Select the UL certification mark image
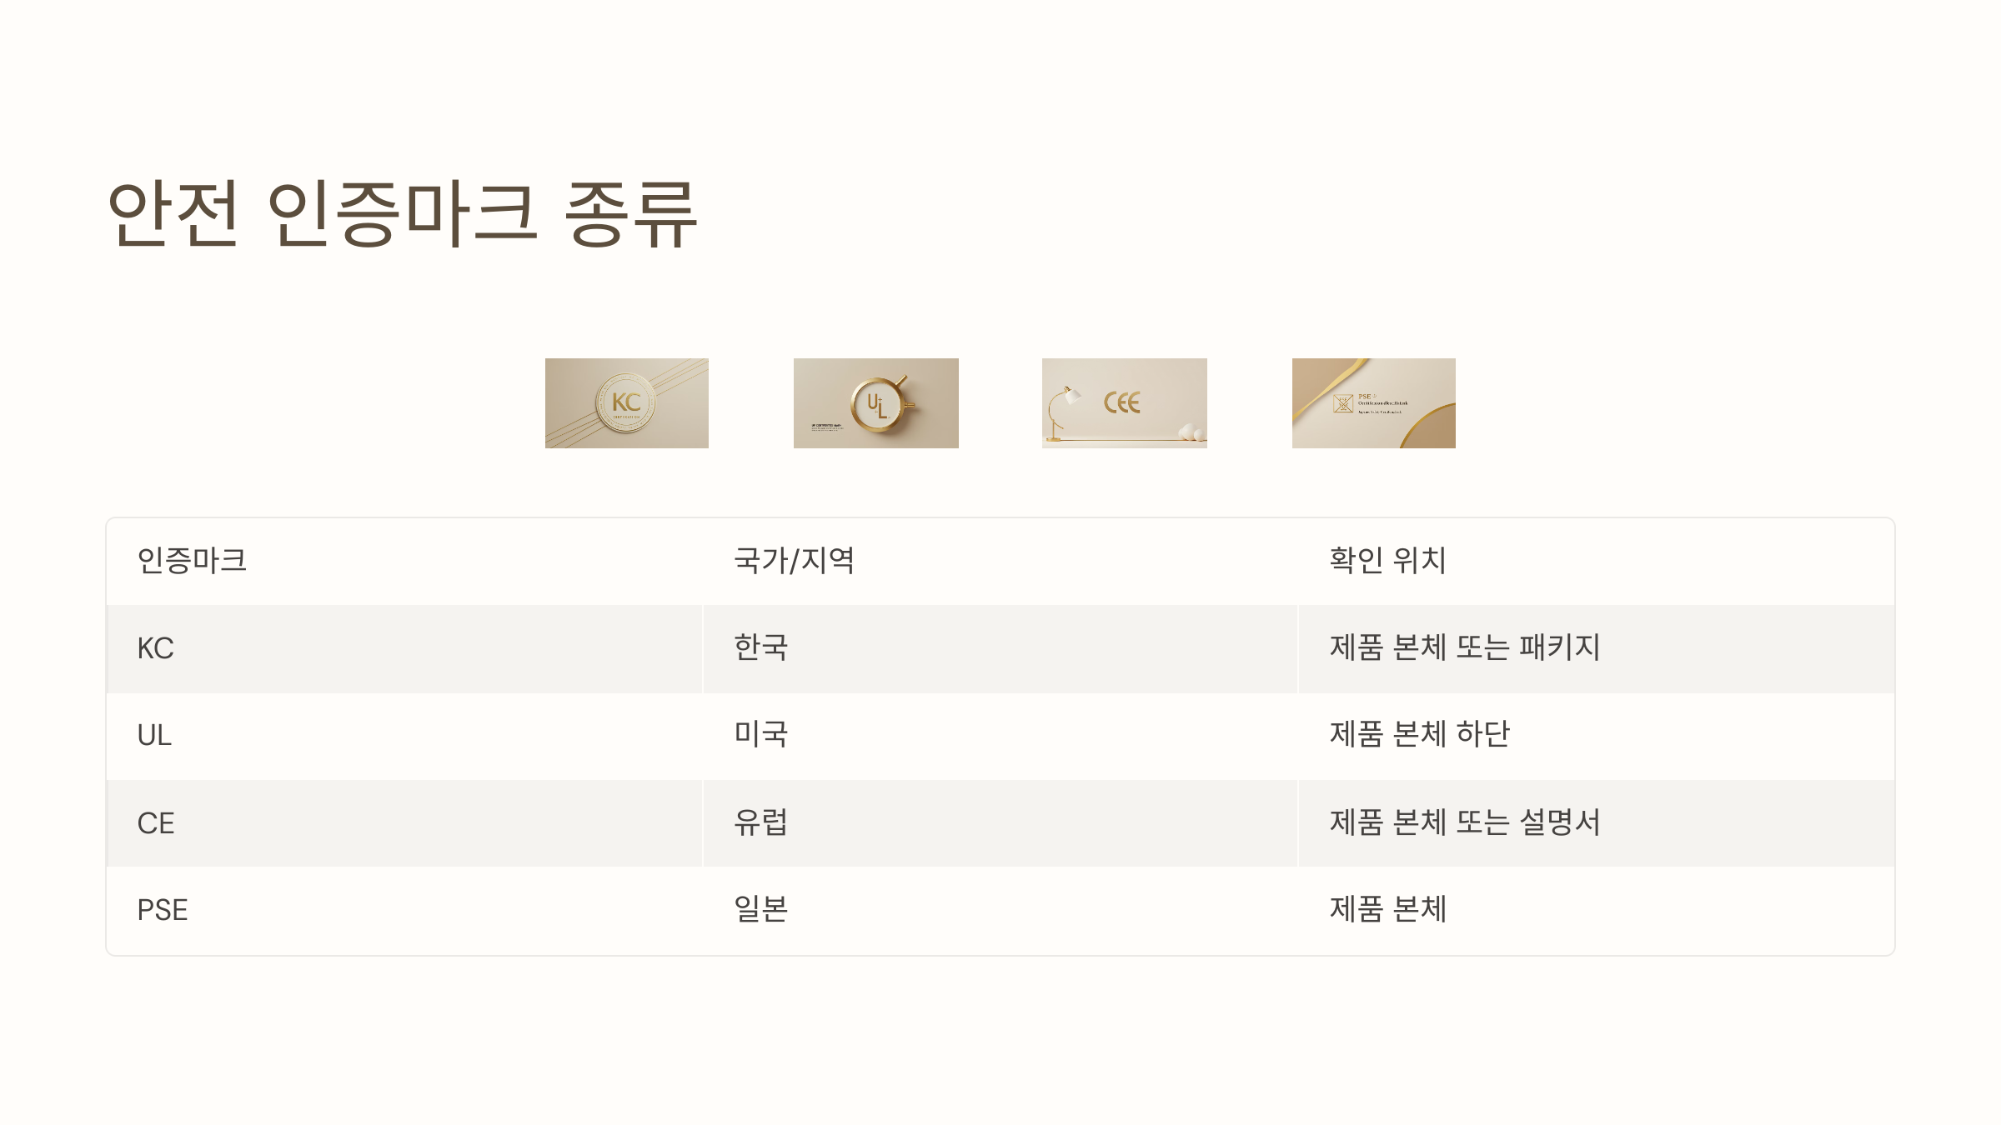 876,403
